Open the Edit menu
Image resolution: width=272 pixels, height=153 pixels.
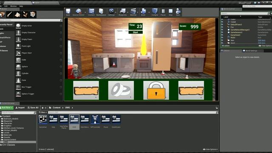pos(6,6)
